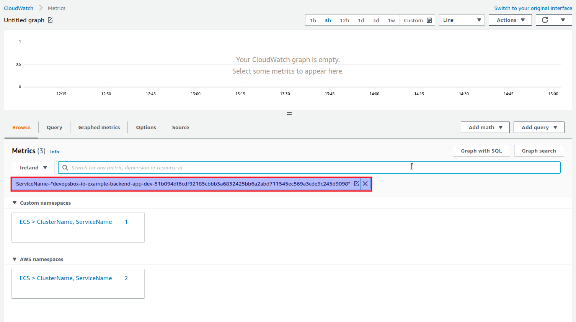Remove the ServiceName search filter
Viewport: 576px width, 322px height.
365,184
